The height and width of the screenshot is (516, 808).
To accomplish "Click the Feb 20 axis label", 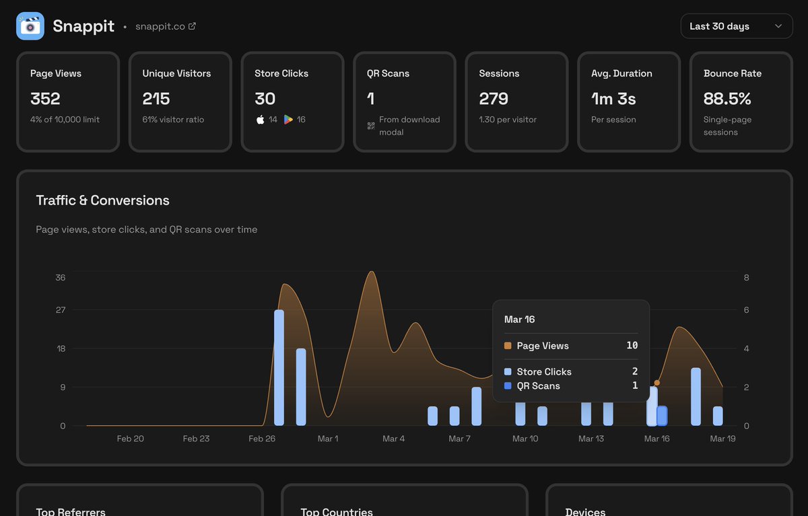I will tap(130, 439).
